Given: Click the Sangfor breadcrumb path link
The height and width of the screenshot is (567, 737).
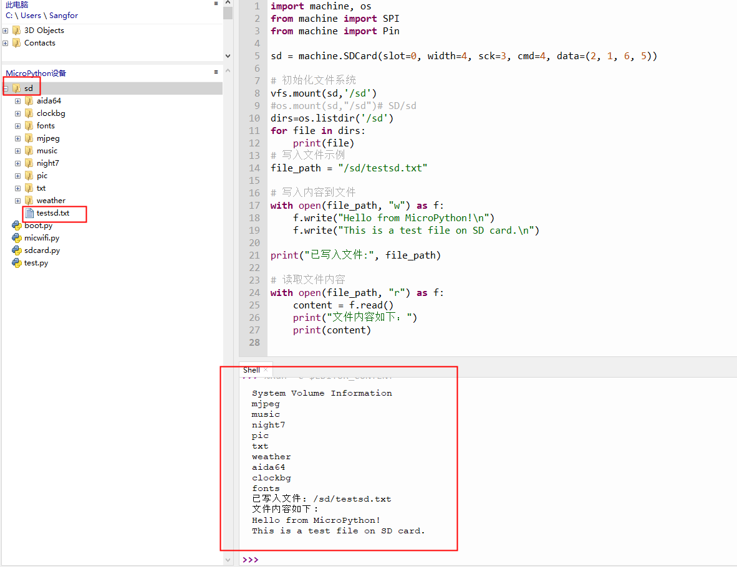Looking at the screenshot, I should [64, 16].
